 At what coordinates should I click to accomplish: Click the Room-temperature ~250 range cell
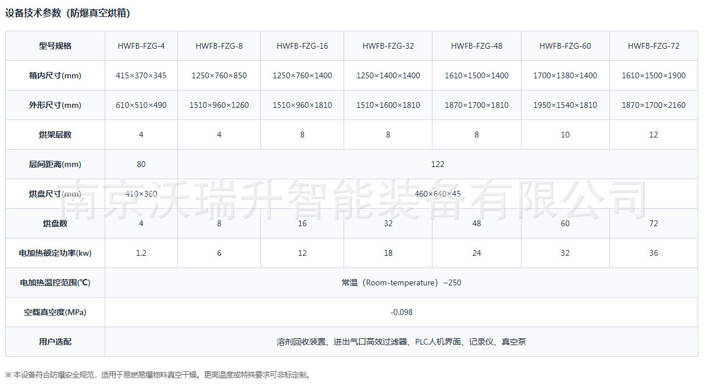401,282
